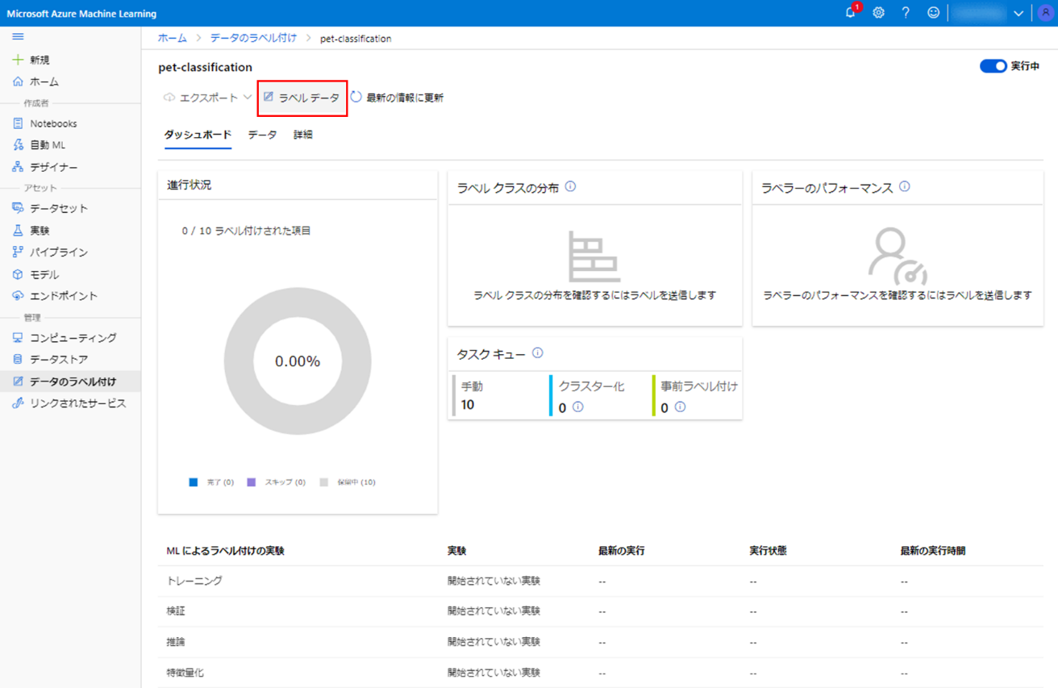Image resolution: width=1058 pixels, height=688 pixels.
Task: Click info icon under 事前ラベル付け
Action: (680, 407)
